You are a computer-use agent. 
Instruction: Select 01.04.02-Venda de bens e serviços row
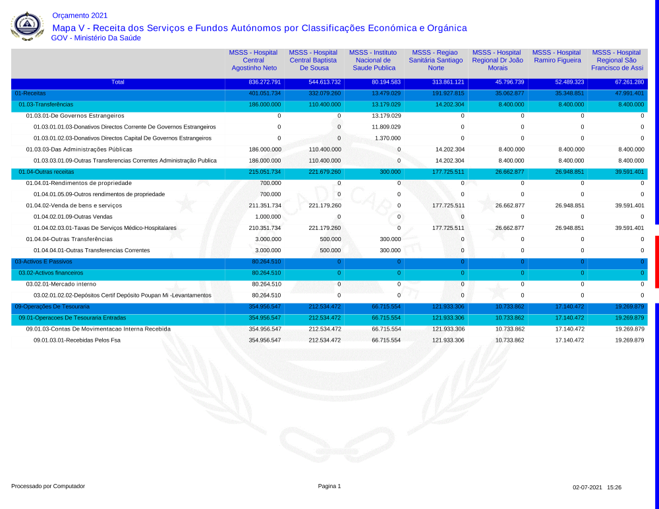coord(74,205)
